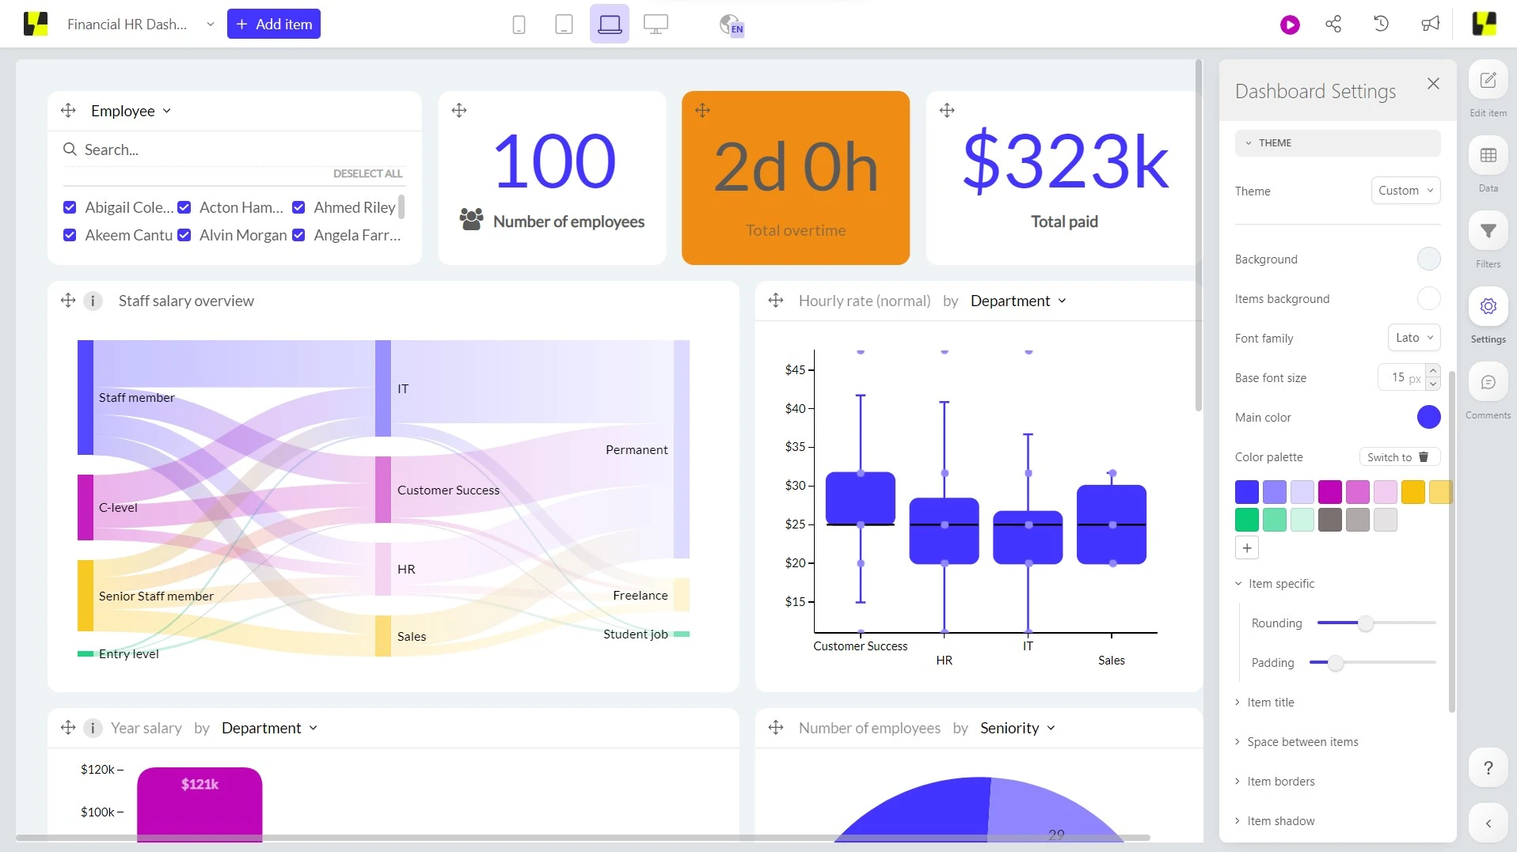The height and width of the screenshot is (852, 1517).
Task: Open the Seniority dropdown
Action: pyautogui.click(x=1017, y=728)
